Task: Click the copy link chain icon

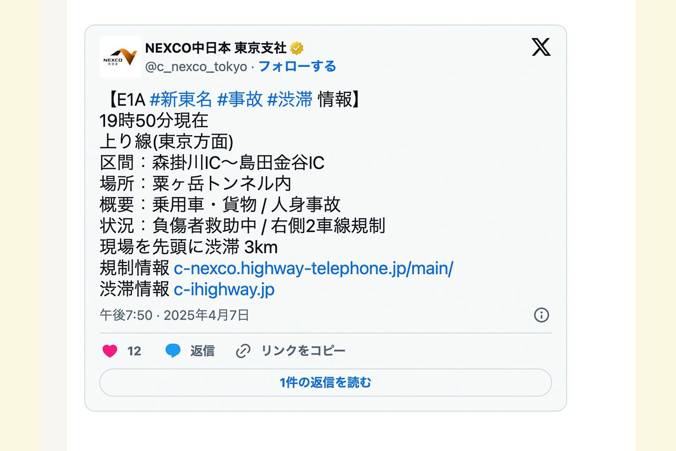Action: pyautogui.click(x=242, y=350)
